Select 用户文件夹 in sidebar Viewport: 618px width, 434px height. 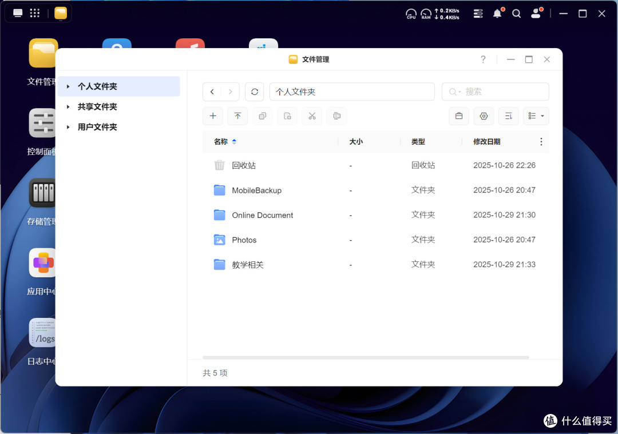(118, 127)
